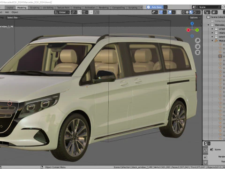
Task: Select wireframe viewport shading
Action: pyautogui.click(x=183, y=12)
